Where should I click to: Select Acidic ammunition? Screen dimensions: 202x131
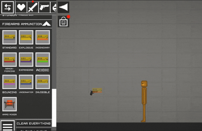pos(43,60)
